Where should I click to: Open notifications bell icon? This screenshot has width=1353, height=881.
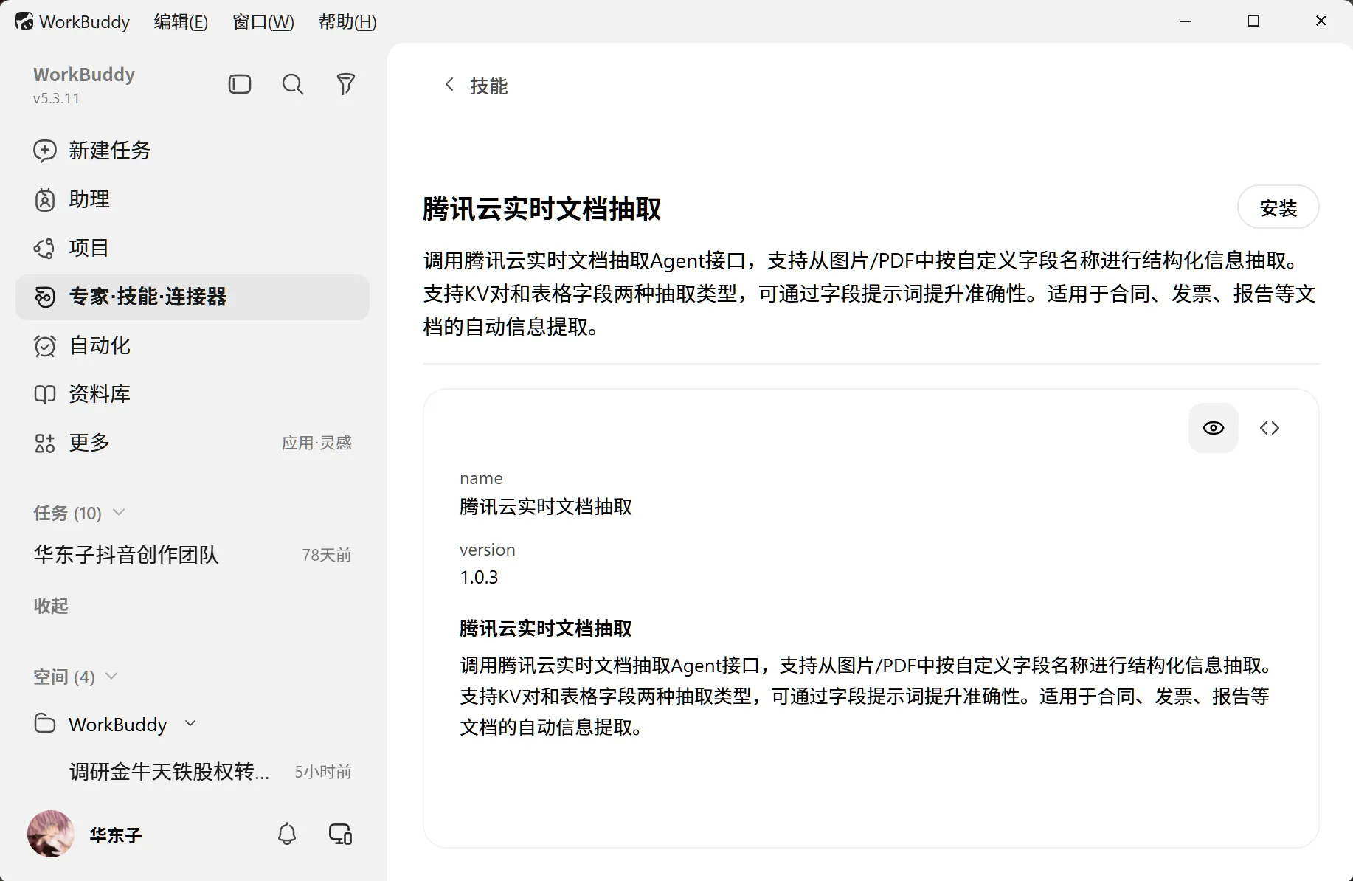click(x=287, y=834)
